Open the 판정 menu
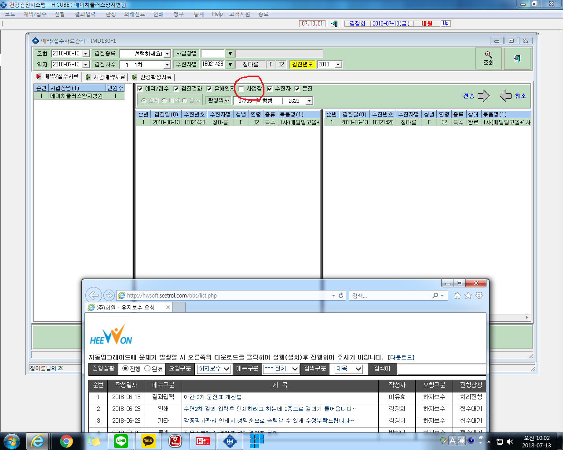 (x=111, y=14)
